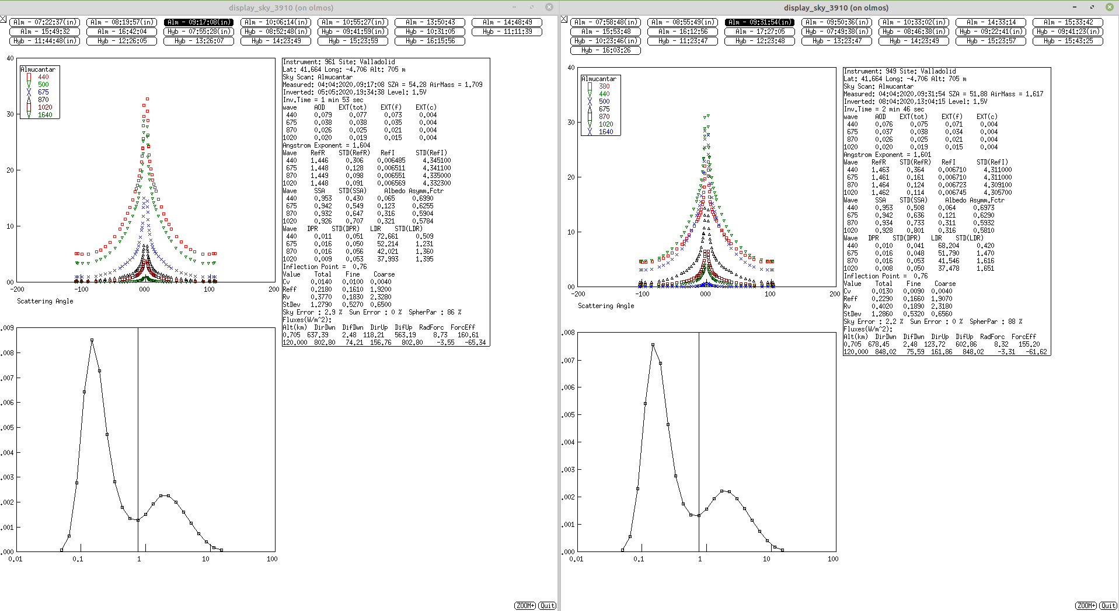Click ZOOM+ in the right window

tap(1086, 606)
